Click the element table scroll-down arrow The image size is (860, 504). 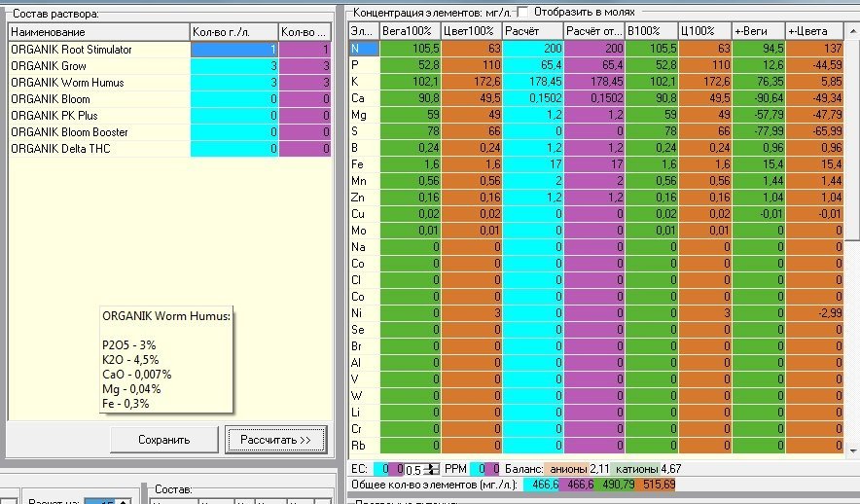click(x=853, y=450)
